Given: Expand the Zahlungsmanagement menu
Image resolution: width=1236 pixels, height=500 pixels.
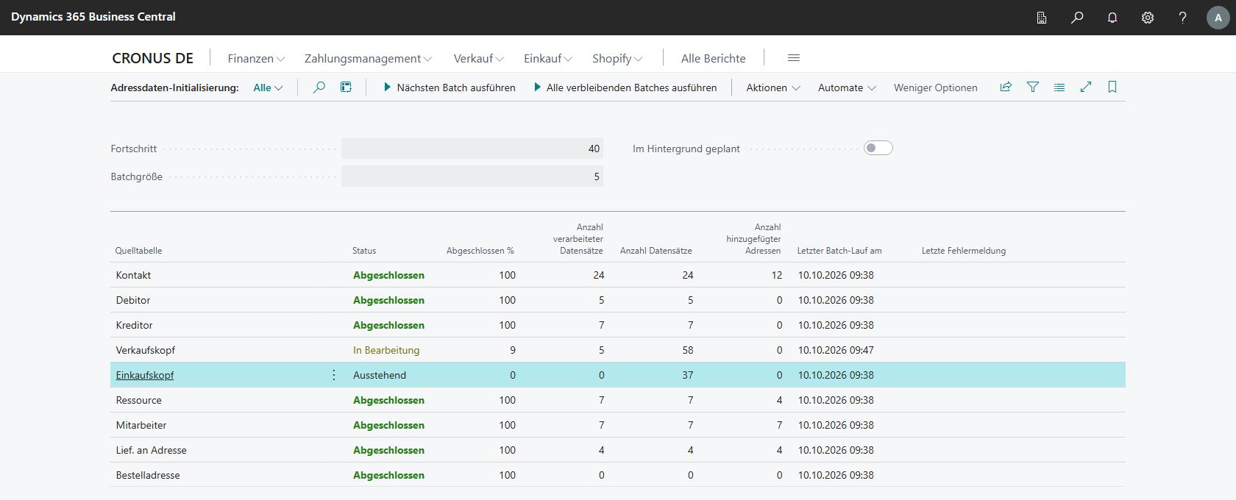Looking at the screenshot, I should [369, 59].
